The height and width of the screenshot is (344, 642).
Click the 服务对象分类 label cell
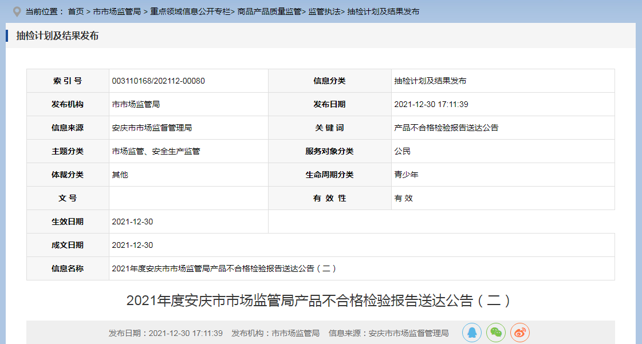pos(330,151)
